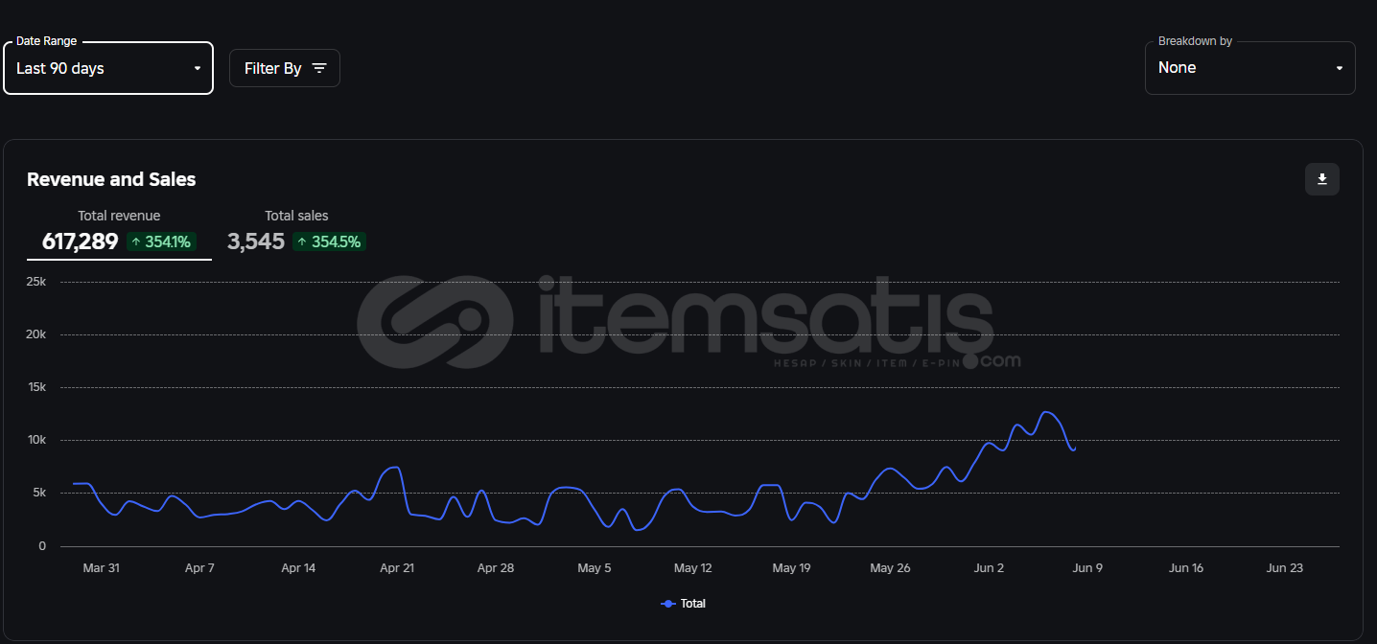Click the May 26 axis label
Viewport: 1377px width, 644px height.
(x=890, y=568)
